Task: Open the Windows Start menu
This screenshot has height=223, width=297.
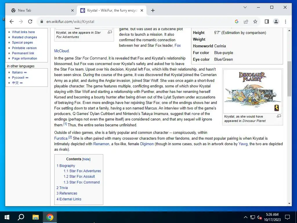Action: pos(7,217)
